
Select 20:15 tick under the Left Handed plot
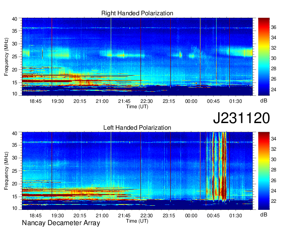click(80, 216)
